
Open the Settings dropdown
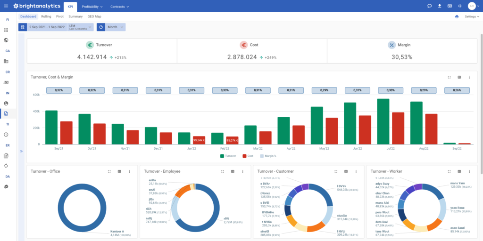472,16
